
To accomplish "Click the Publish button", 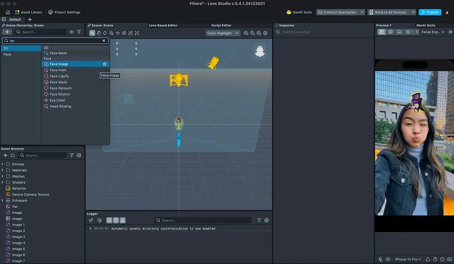I will 430,12.
